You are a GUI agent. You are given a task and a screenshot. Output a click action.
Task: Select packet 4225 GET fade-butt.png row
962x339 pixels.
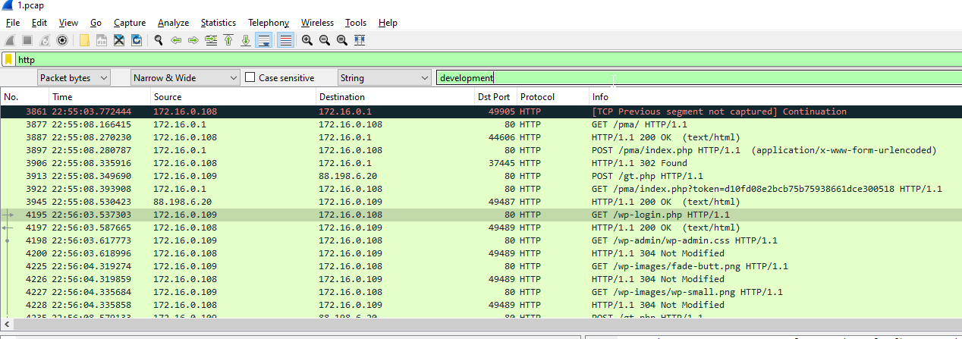click(x=481, y=266)
